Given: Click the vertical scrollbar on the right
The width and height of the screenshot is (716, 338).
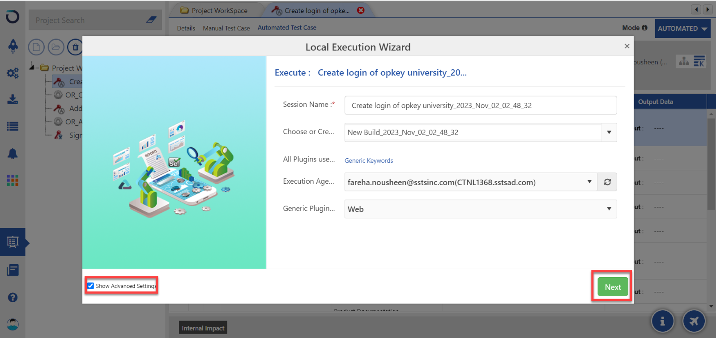Looking at the screenshot, I should 711,164.
